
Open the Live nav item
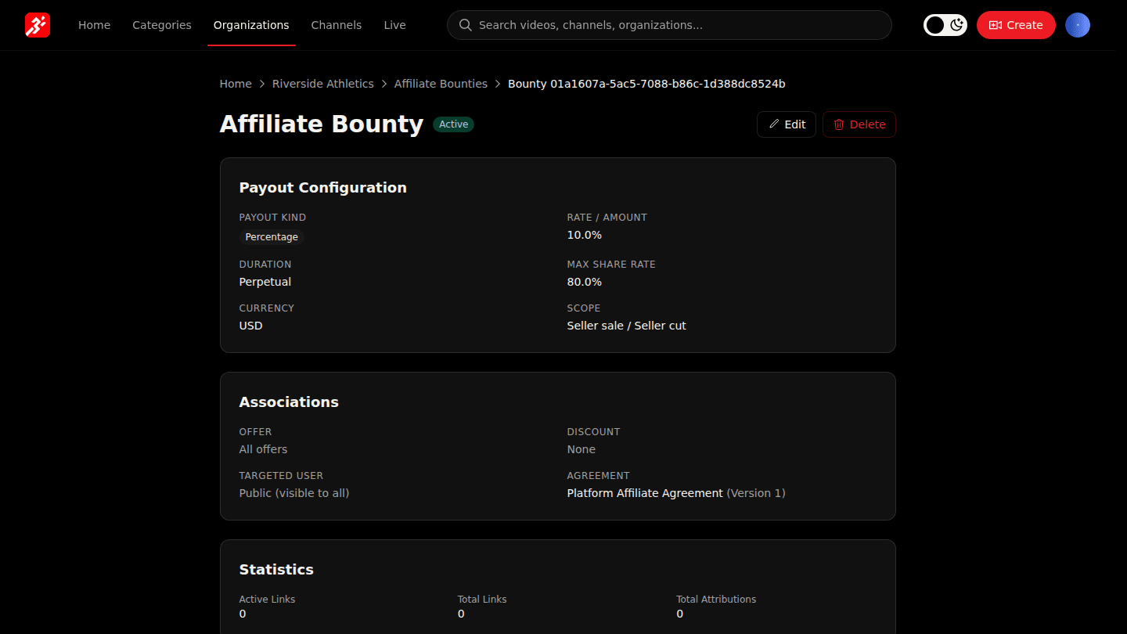pyautogui.click(x=394, y=25)
